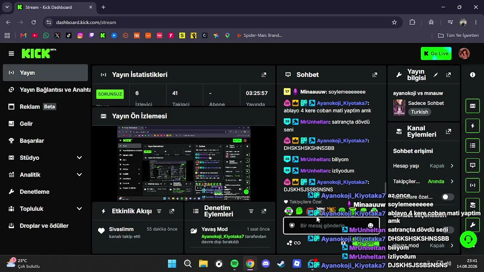The image size is (484, 272).
Task: Launch Spotify from the taskbar
Action: [234, 264]
